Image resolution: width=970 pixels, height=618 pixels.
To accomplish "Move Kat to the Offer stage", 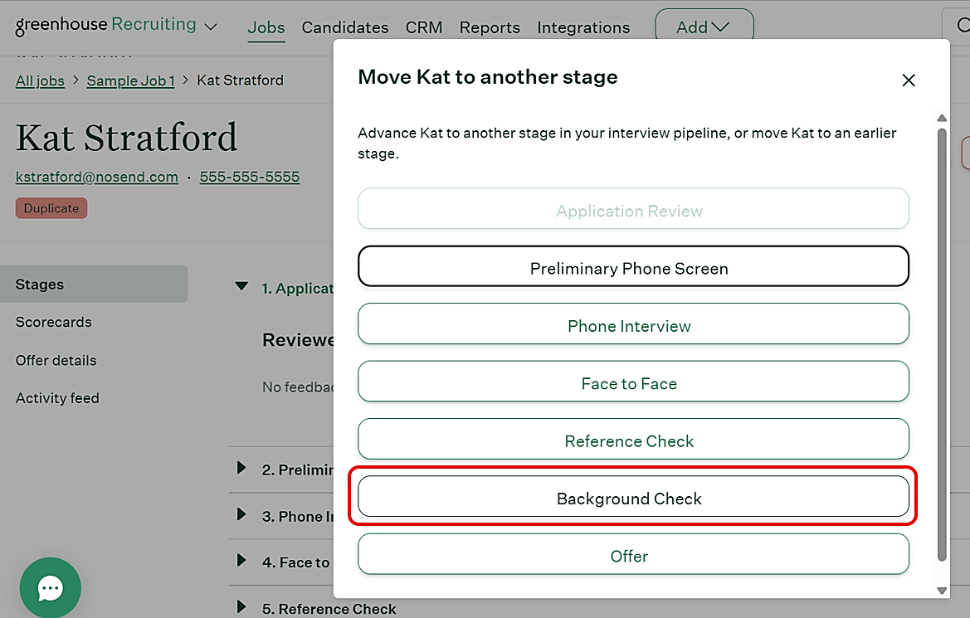I will point(633,553).
